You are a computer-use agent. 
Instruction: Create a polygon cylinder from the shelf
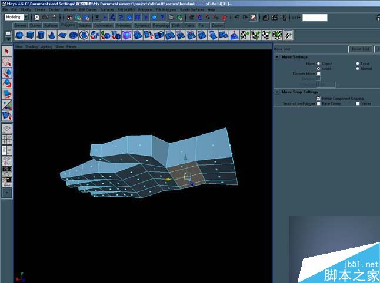[41, 35]
